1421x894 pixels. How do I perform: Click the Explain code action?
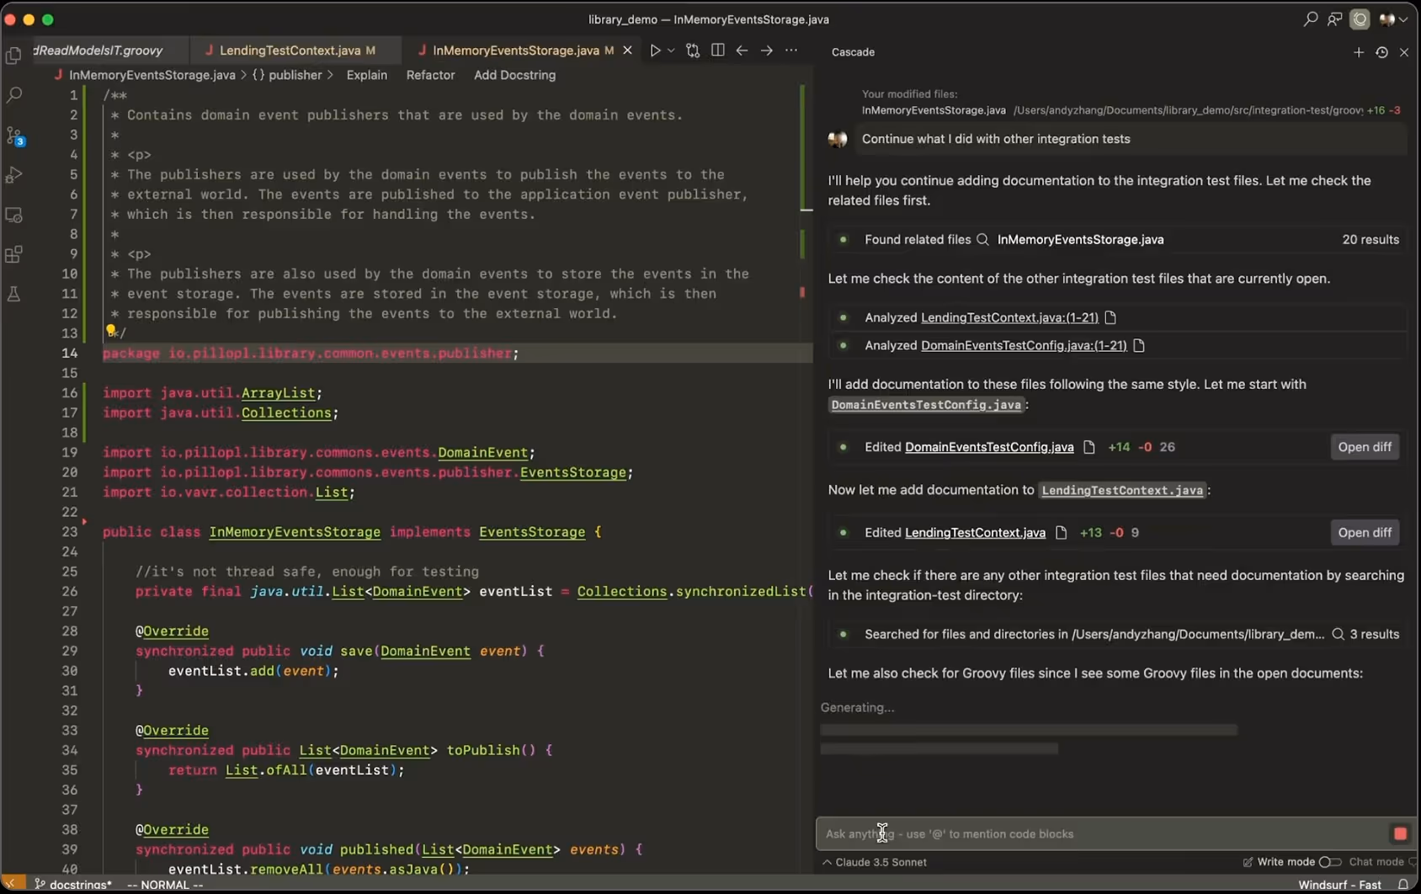click(367, 75)
